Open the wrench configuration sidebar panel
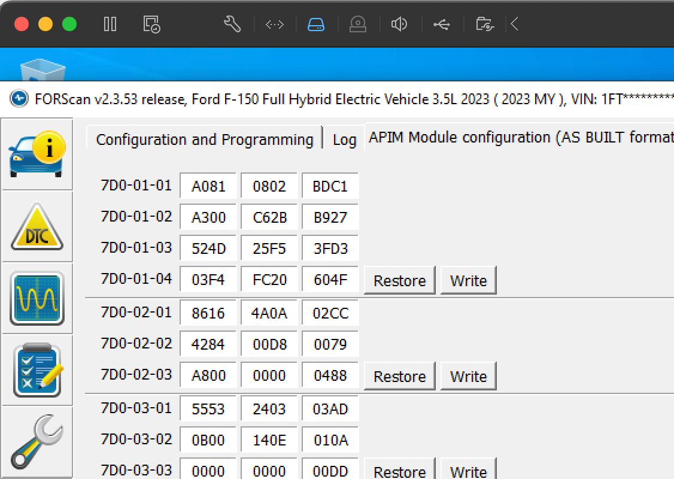Viewport: 674px width, 479px height. click(37, 441)
